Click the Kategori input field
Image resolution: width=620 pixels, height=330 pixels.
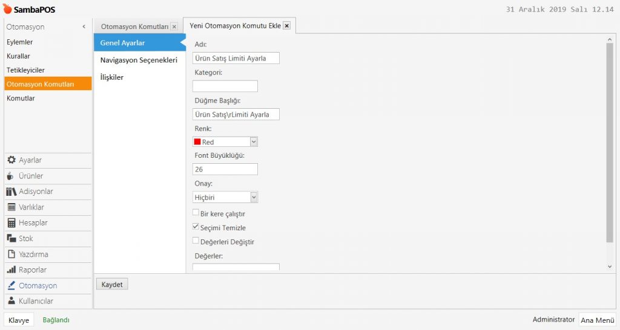[x=225, y=86]
